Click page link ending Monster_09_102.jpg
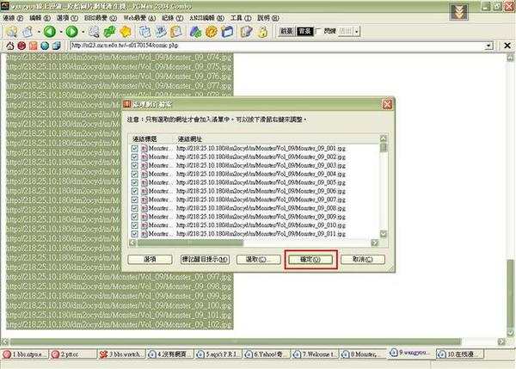The height and width of the screenshot is (369, 516). point(120,325)
